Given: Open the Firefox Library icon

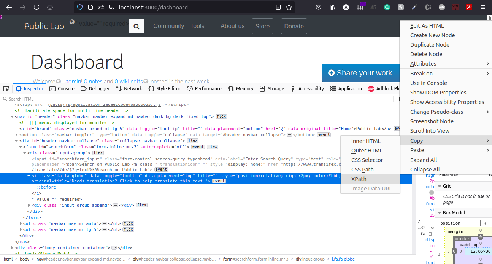Looking at the screenshot, I should click(x=332, y=7).
